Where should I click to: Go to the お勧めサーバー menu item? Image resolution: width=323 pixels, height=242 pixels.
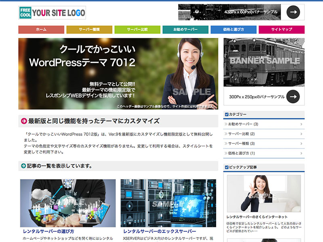pos(185,29)
